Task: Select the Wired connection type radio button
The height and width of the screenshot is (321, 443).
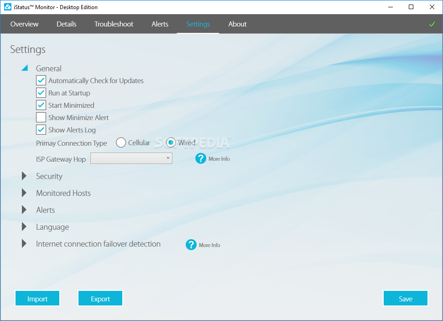Action: [x=171, y=142]
